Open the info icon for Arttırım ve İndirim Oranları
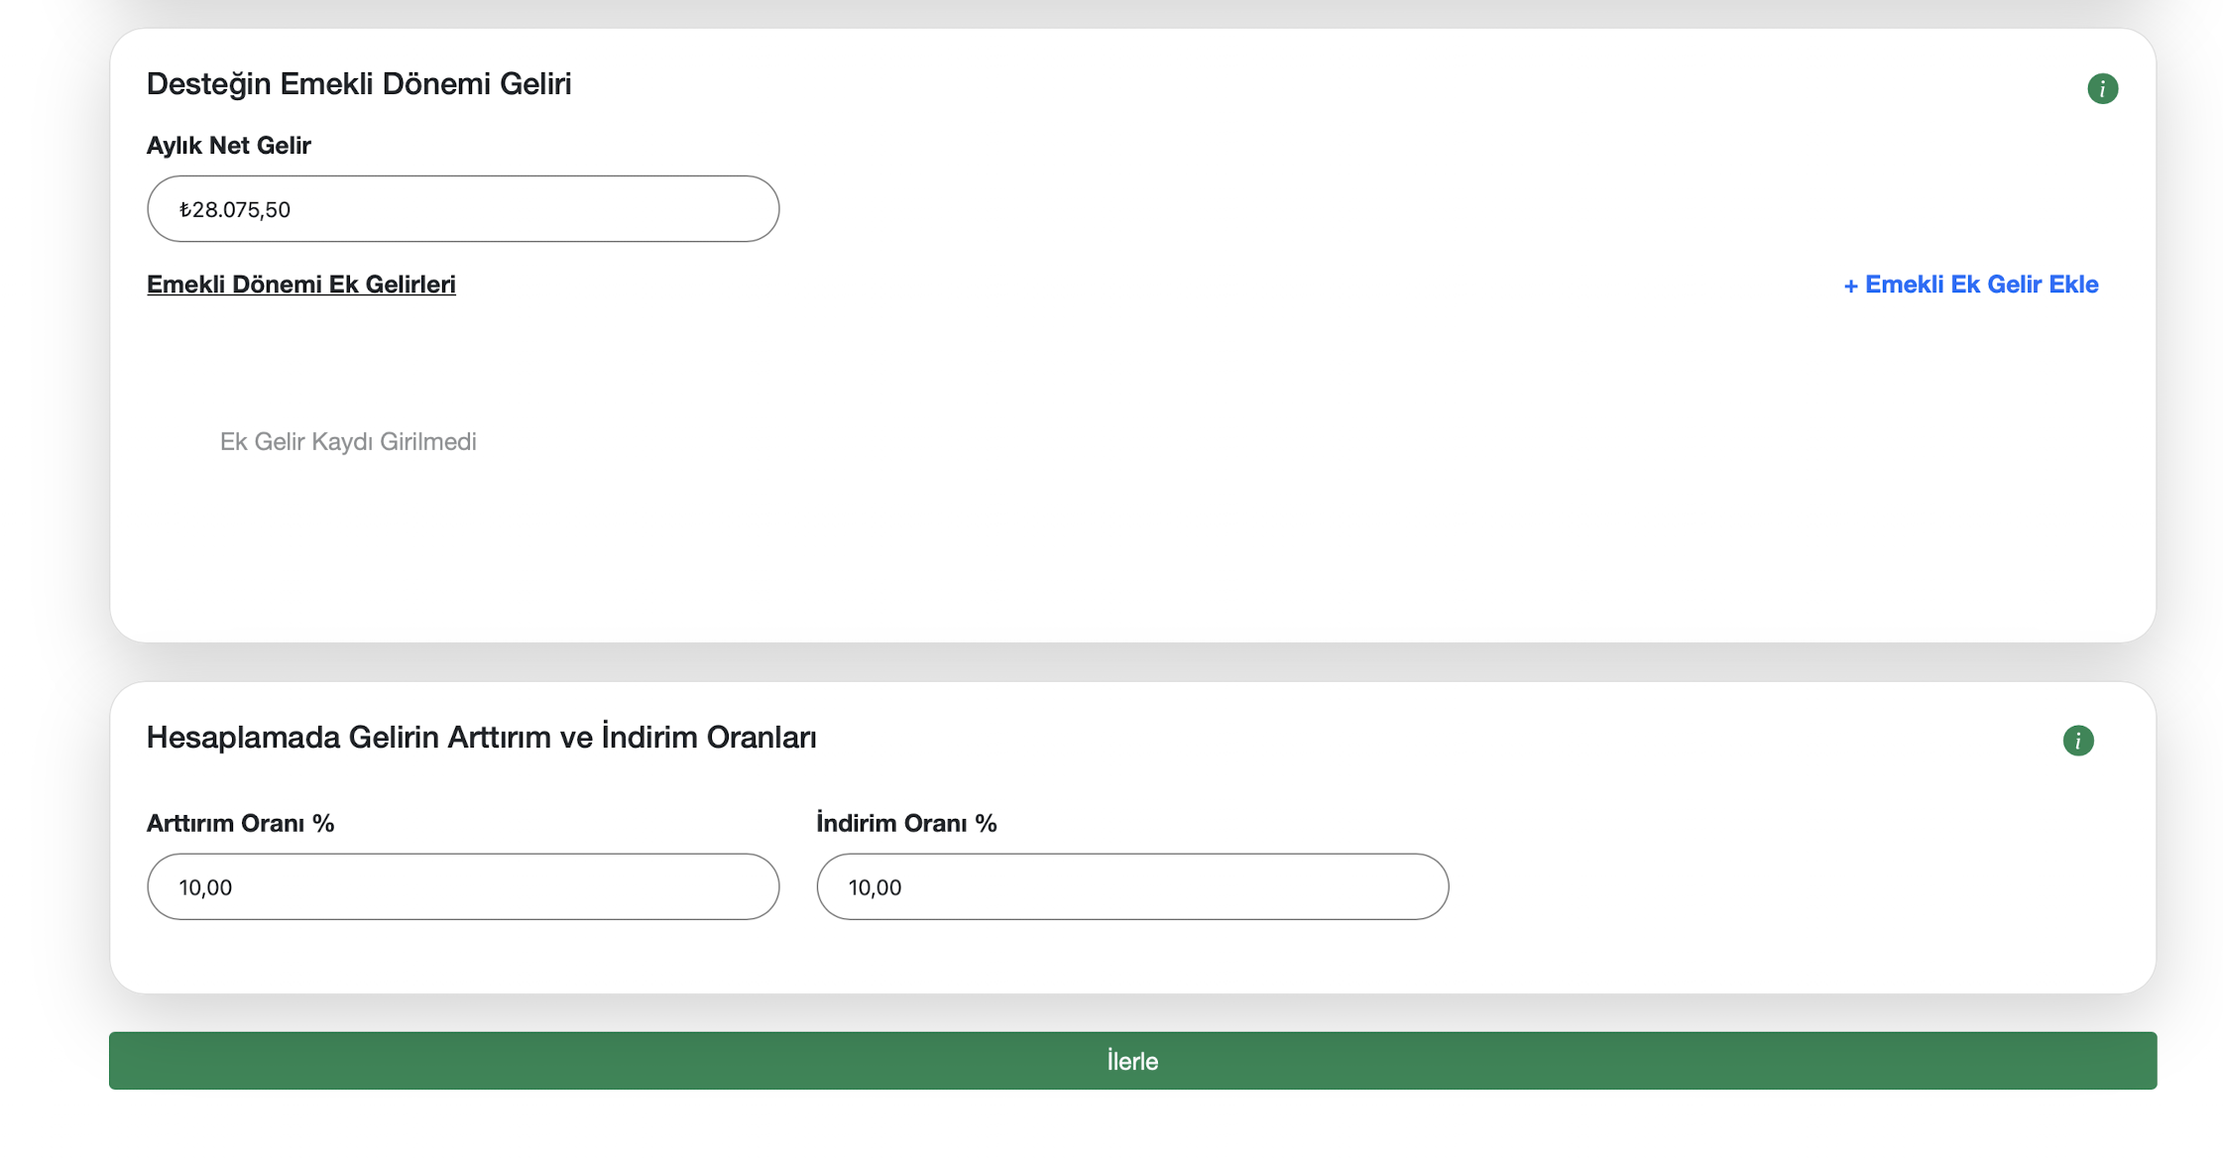 pos(2077,741)
